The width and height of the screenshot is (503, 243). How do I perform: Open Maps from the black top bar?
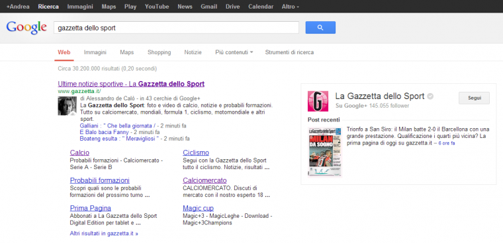pyautogui.click(x=109, y=7)
